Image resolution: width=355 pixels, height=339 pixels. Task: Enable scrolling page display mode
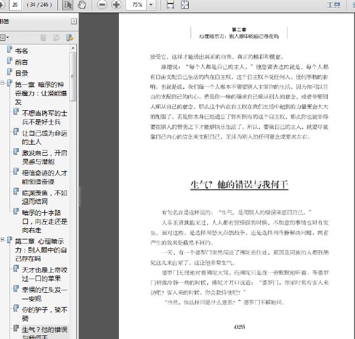click(x=170, y=5)
